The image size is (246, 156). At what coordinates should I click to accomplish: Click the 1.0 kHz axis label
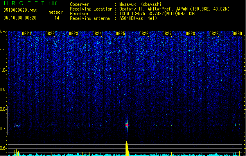(3, 70)
